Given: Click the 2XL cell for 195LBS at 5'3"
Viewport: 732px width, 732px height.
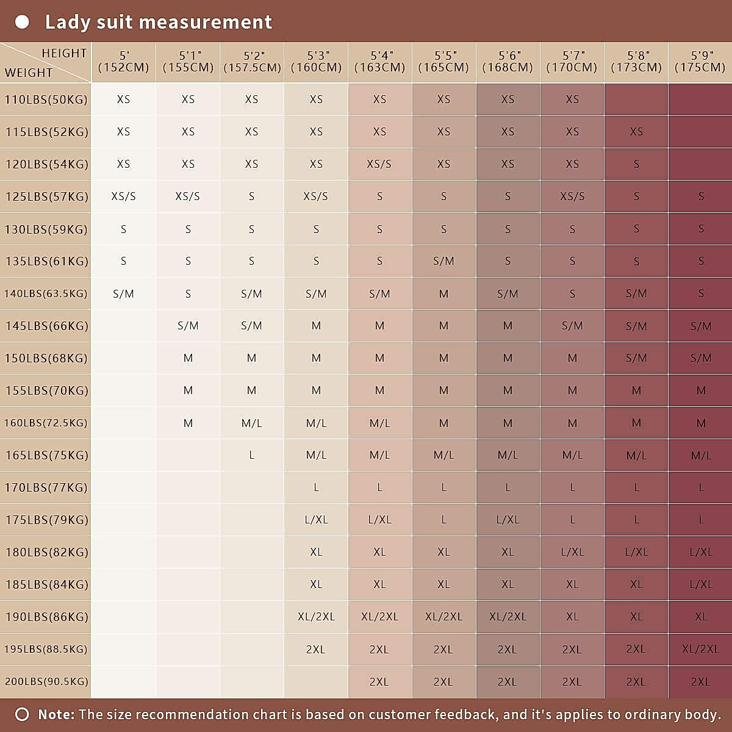Looking at the screenshot, I should pos(316,649).
